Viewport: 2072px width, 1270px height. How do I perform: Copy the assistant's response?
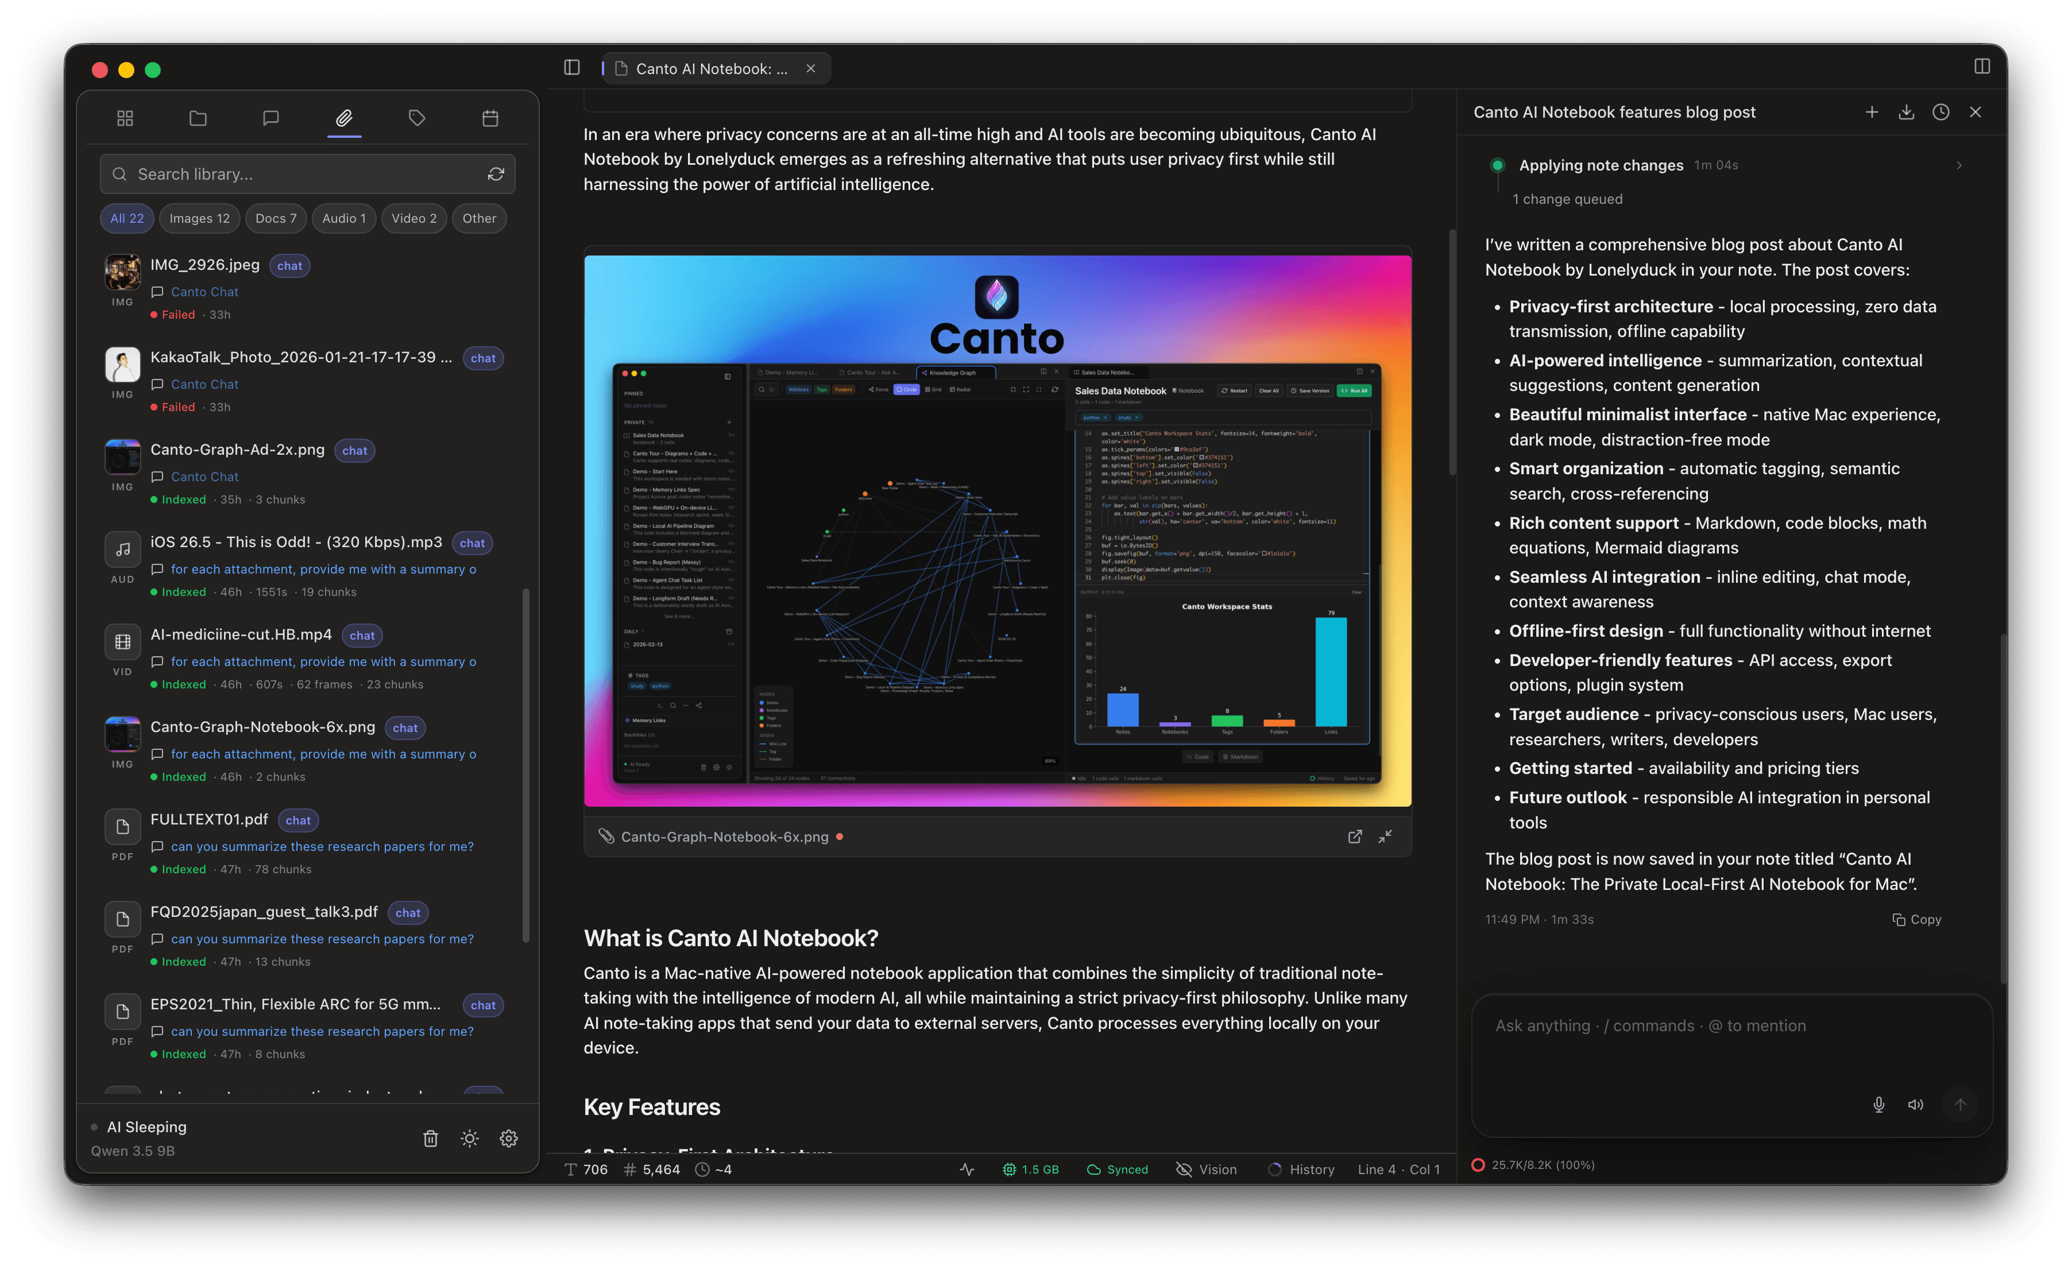(x=1916, y=920)
